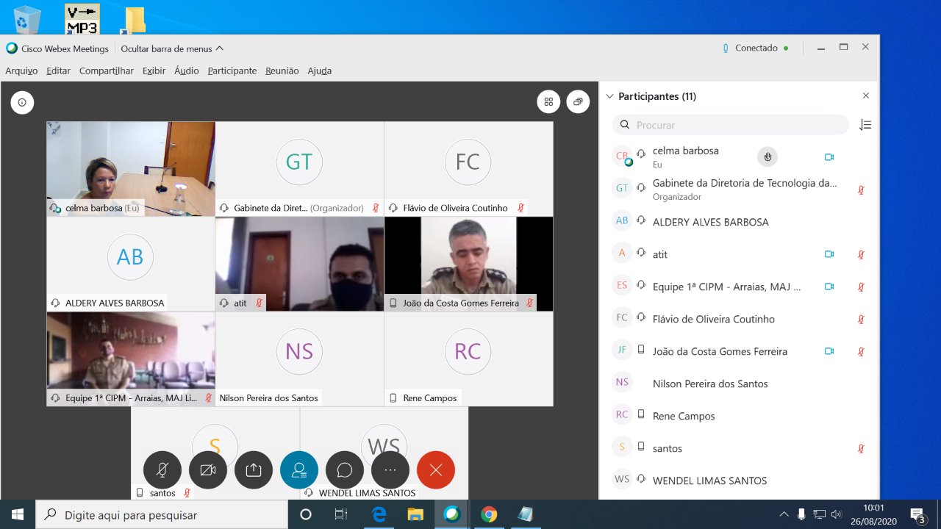Click the floating panel view icon

(x=578, y=102)
